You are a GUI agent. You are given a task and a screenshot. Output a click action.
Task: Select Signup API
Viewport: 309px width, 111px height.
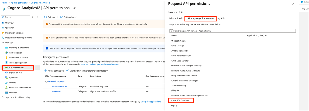174,105
